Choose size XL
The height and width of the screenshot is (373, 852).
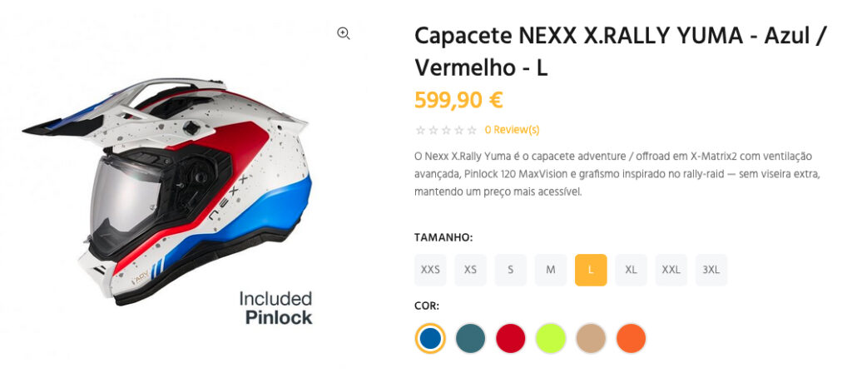[x=631, y=270]
